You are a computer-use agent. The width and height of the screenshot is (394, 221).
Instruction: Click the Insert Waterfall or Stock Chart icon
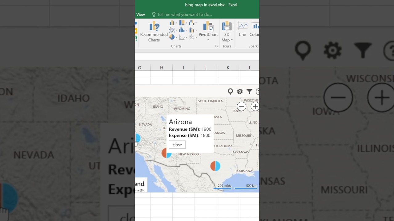point(191,23)
